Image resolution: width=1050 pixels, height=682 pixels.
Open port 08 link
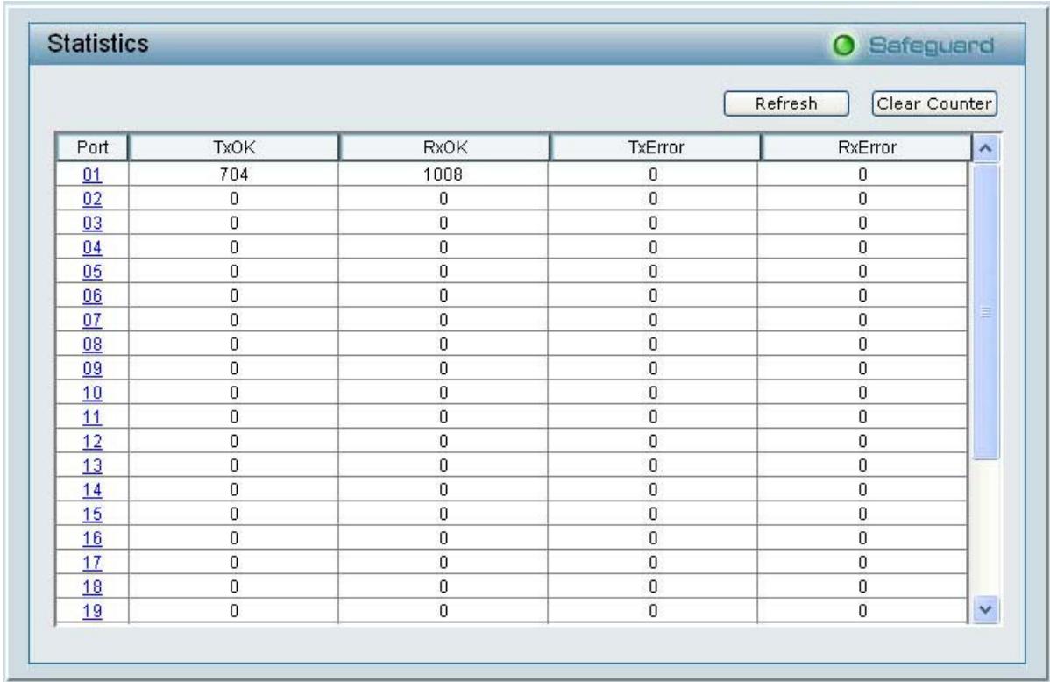(92, 345)
